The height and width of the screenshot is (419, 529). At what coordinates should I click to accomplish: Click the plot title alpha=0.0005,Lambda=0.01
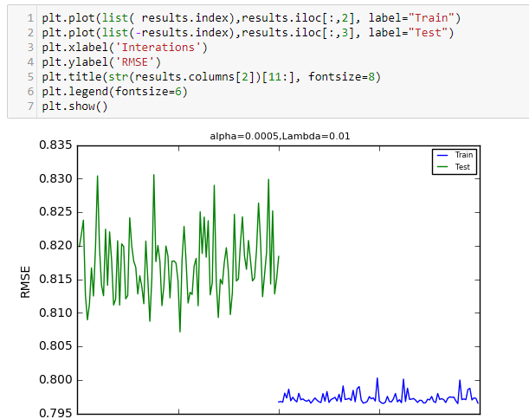[x=280, y=136]
